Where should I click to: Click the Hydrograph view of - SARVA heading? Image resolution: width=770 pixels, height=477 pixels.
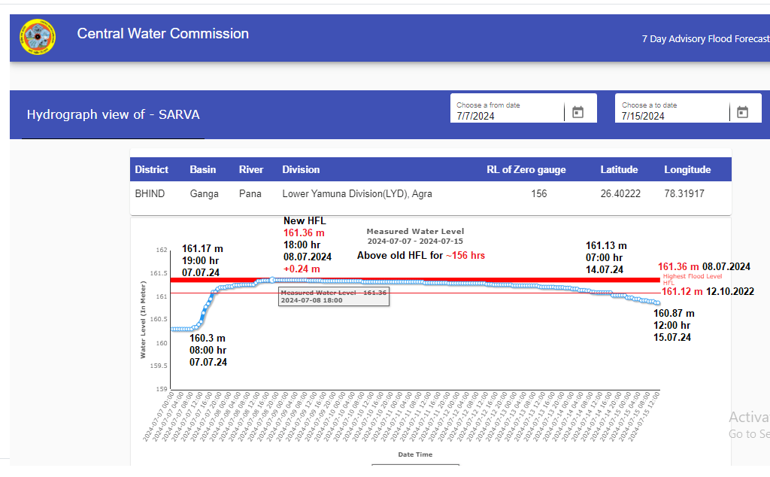pos(113,115)
